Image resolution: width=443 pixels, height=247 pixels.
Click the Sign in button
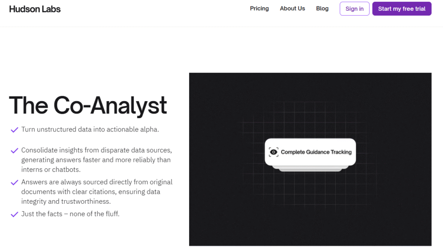pos(355,9)
